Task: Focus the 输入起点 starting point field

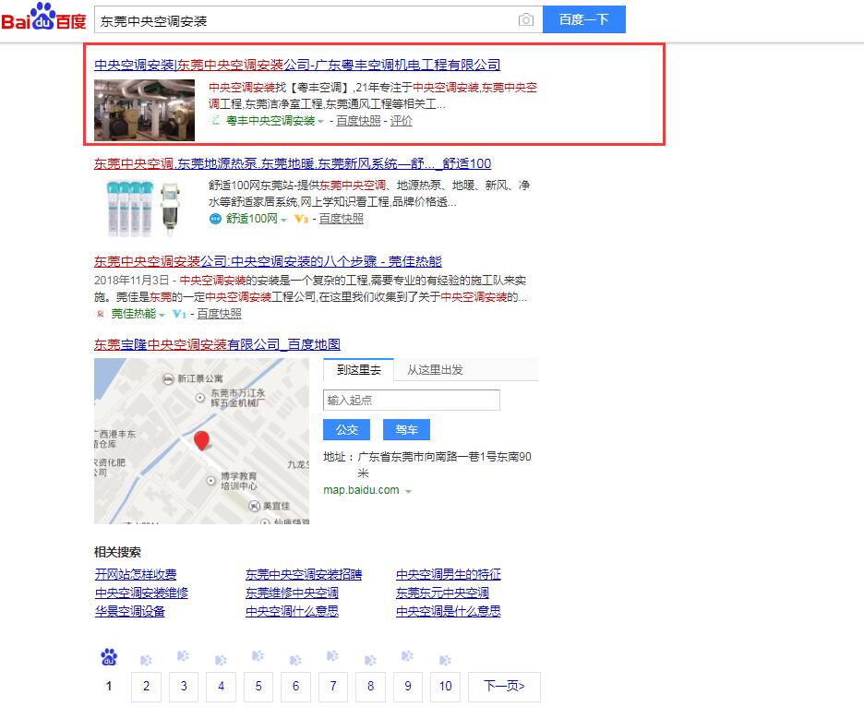Action: pyautogui.click(x=412, y=400)
